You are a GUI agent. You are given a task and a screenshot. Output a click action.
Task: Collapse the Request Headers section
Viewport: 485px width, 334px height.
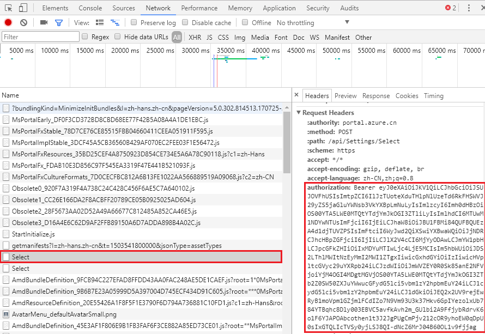coord(298,113)
